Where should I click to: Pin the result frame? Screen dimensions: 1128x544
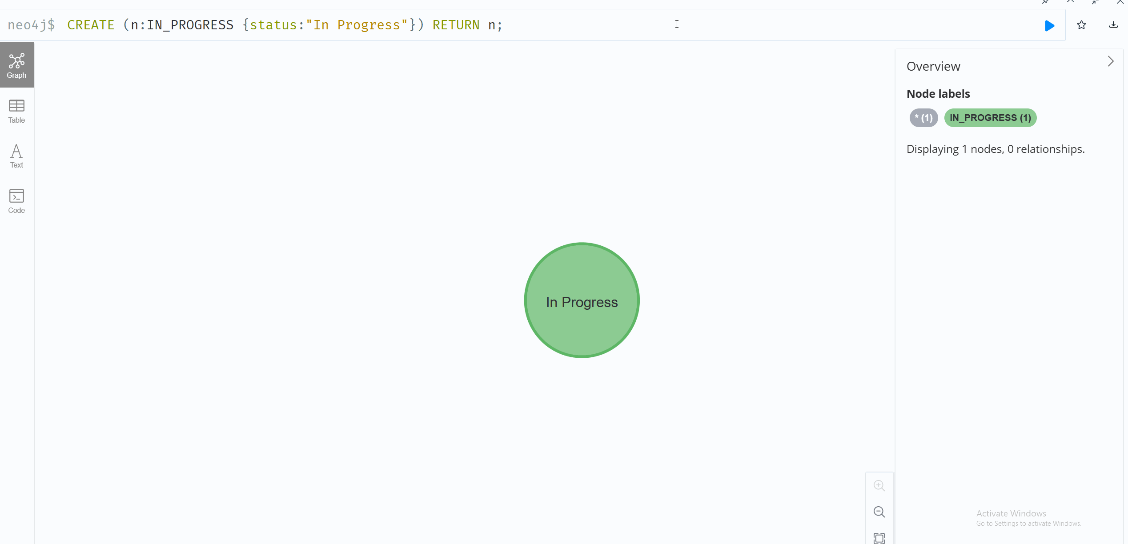(x=1045, y=2)
